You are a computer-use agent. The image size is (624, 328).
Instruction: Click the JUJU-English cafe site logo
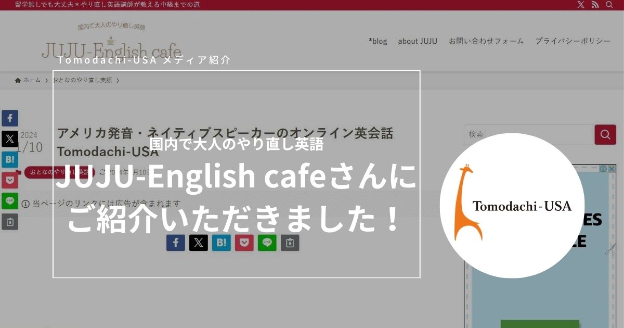pyautogui.click(x=111, y=42)
